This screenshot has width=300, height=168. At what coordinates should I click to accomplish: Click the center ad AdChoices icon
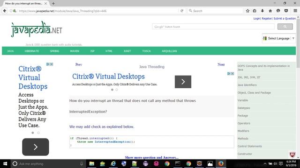(x=229, y=74)
